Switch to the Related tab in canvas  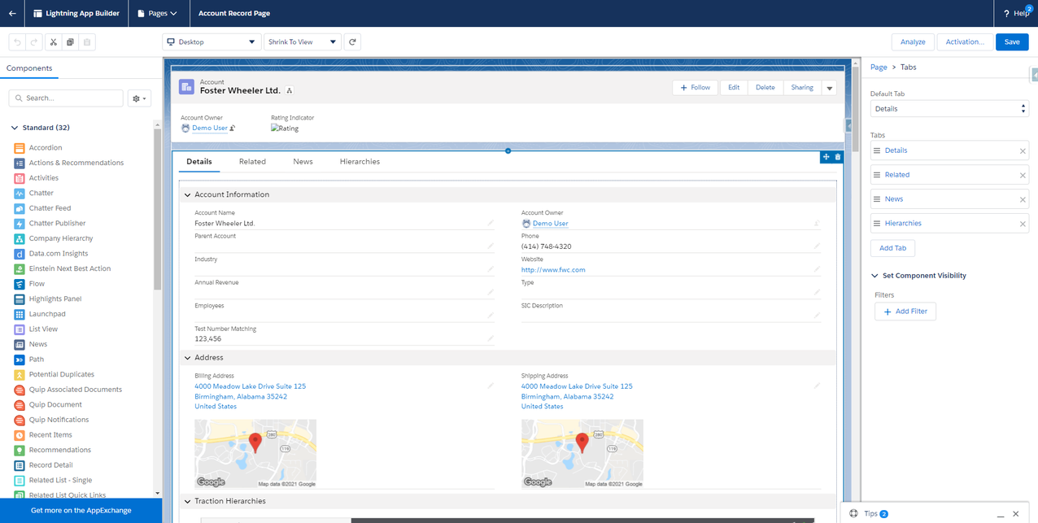click(252, 162)
